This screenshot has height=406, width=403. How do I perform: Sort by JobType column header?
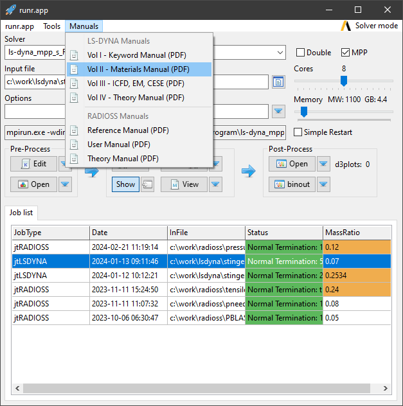[x=51, y=233]
